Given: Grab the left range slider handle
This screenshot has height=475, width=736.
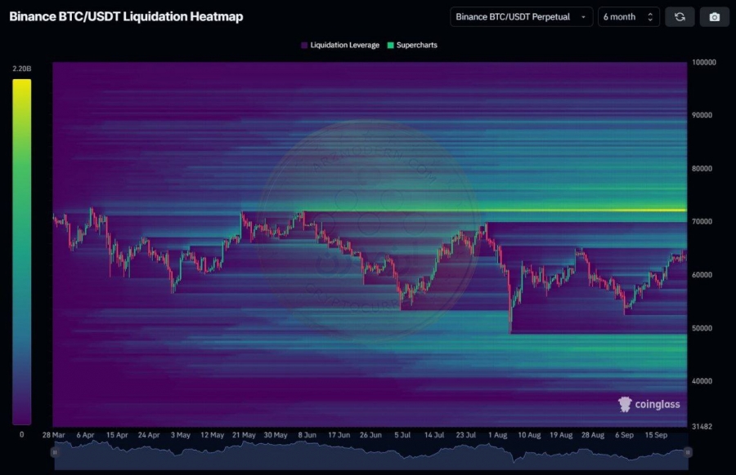Looking at the screenshot, I should tap(55, 452).
